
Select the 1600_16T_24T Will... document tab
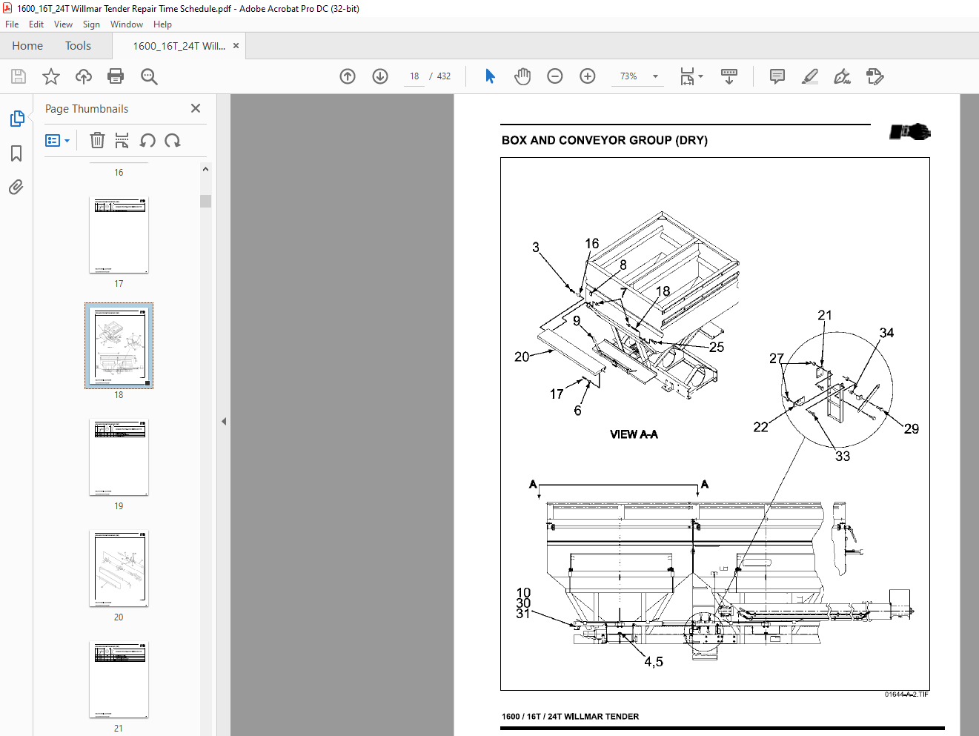tap(179, 46)
